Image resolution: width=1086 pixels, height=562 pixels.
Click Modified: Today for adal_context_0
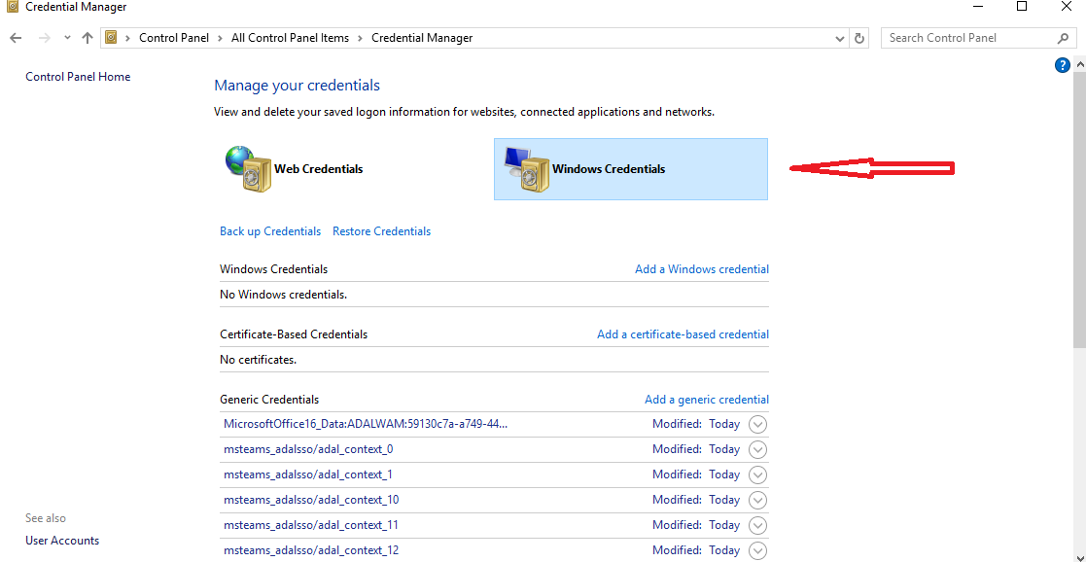[696, 449]
